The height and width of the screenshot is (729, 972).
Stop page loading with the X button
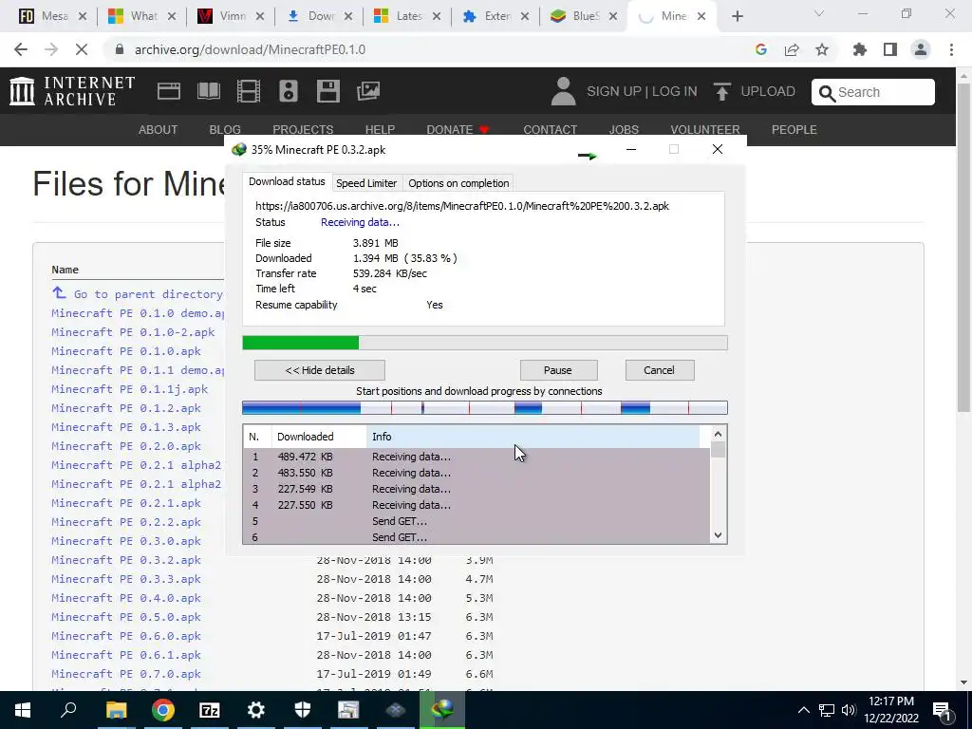point(82,49)
